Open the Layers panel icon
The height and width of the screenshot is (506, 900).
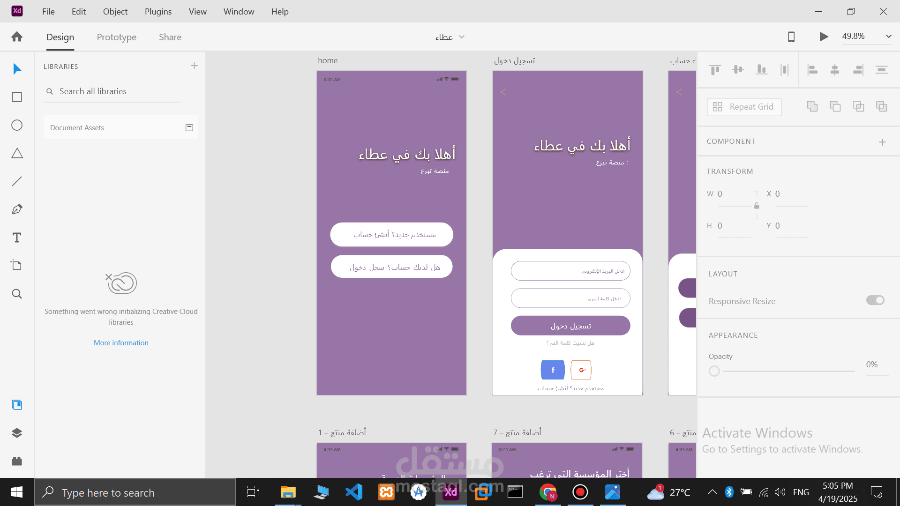[17, 433]
